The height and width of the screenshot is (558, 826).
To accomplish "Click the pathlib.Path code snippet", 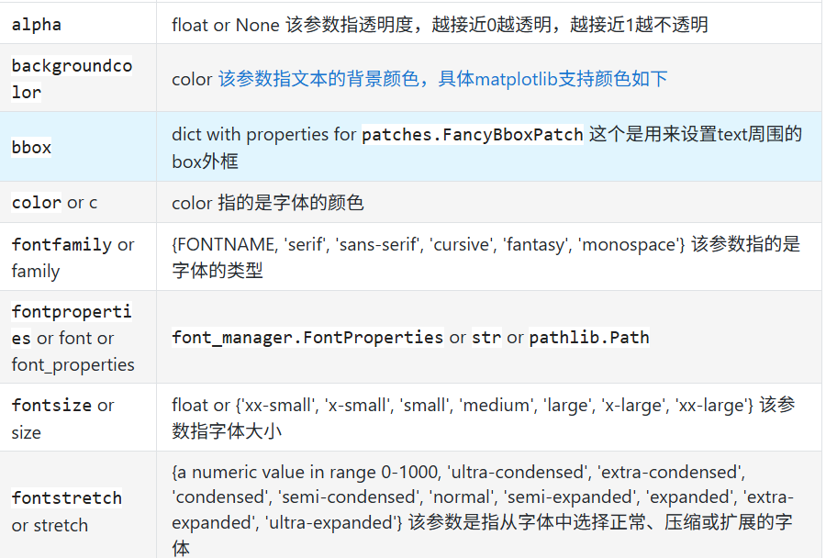I will (x=589, y=337).
